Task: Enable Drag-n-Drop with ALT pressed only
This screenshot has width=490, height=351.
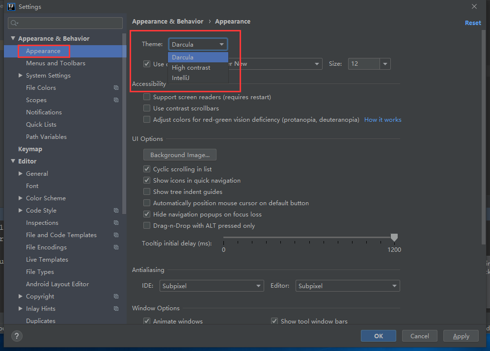Action: click(x=147, y=225)
